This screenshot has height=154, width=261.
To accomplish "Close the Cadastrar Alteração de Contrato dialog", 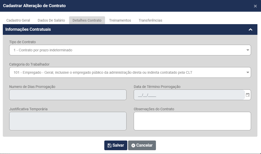I will point(255,6).
